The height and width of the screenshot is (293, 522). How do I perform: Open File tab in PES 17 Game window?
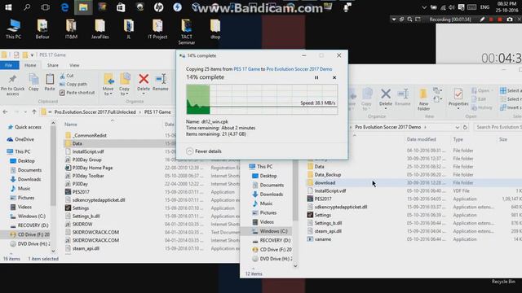click(8, 65)
